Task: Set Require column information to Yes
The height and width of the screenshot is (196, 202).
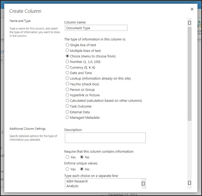Action: [x=68, y=157]
